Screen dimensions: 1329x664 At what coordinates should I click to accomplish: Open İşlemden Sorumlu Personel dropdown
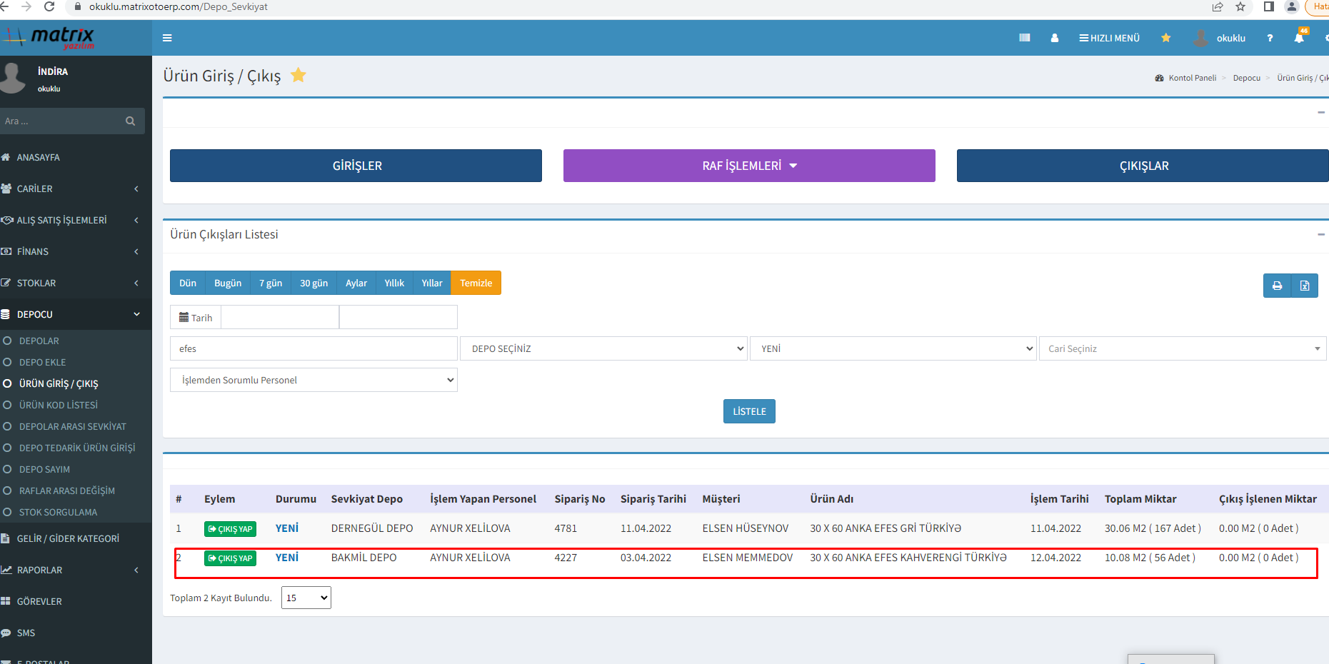[314, 380]
